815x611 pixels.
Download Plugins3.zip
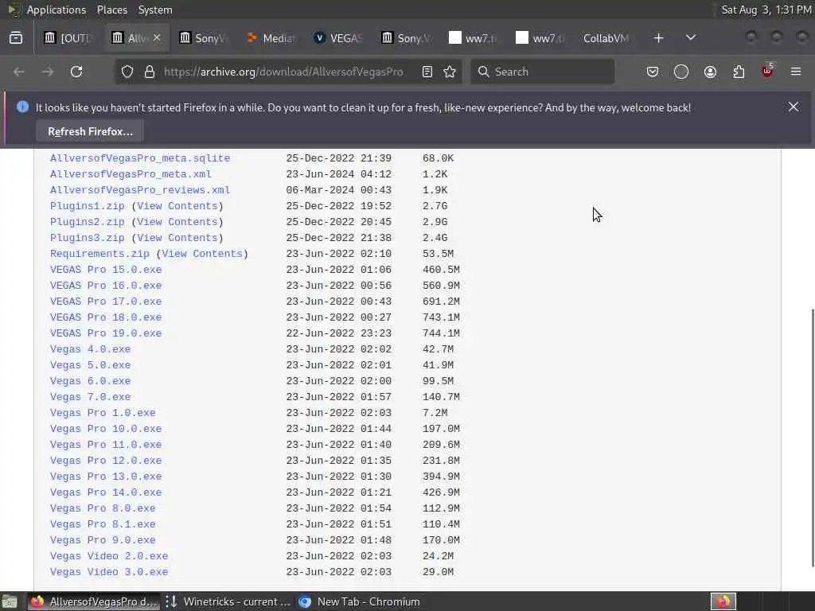[88, 238]
